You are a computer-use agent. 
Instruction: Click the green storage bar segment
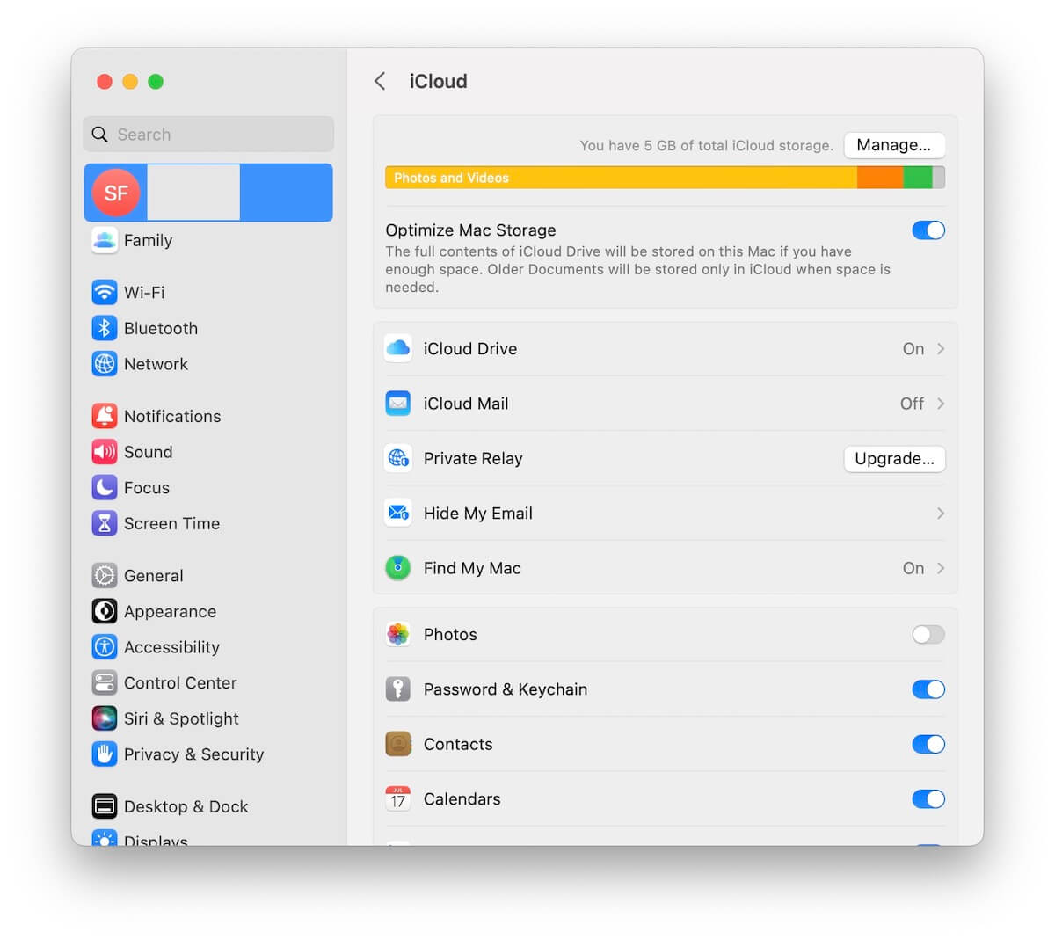(918, 178)
